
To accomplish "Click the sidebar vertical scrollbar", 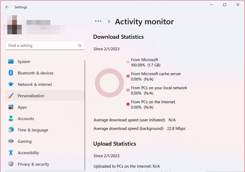I will point(85,115).
